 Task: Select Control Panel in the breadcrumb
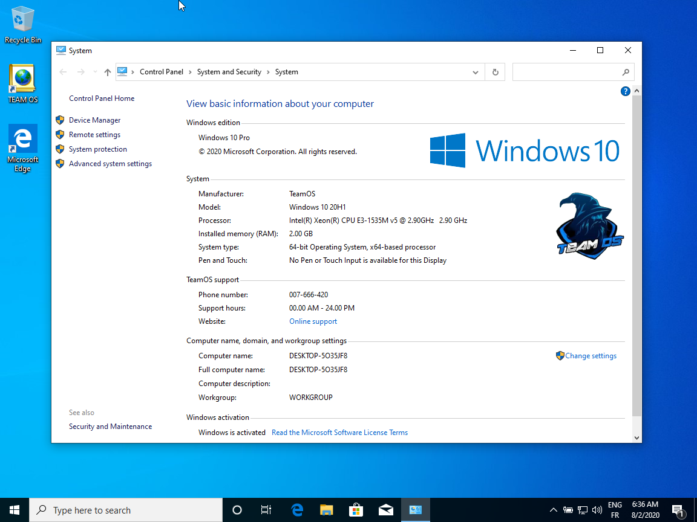click(162, 72)
